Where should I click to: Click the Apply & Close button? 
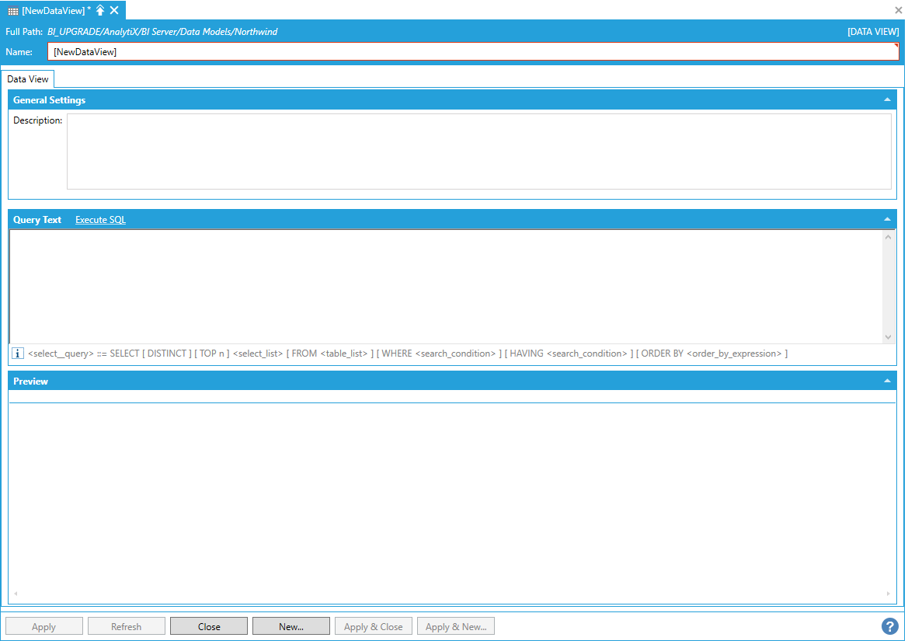point(374,626)
